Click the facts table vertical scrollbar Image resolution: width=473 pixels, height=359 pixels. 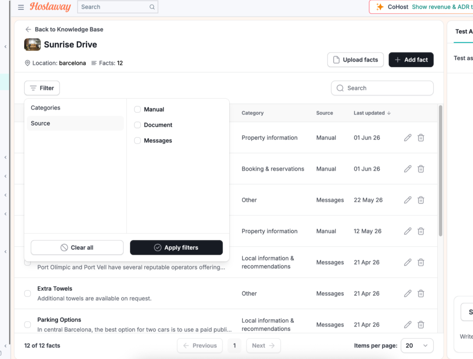click(x=440, y=171)
